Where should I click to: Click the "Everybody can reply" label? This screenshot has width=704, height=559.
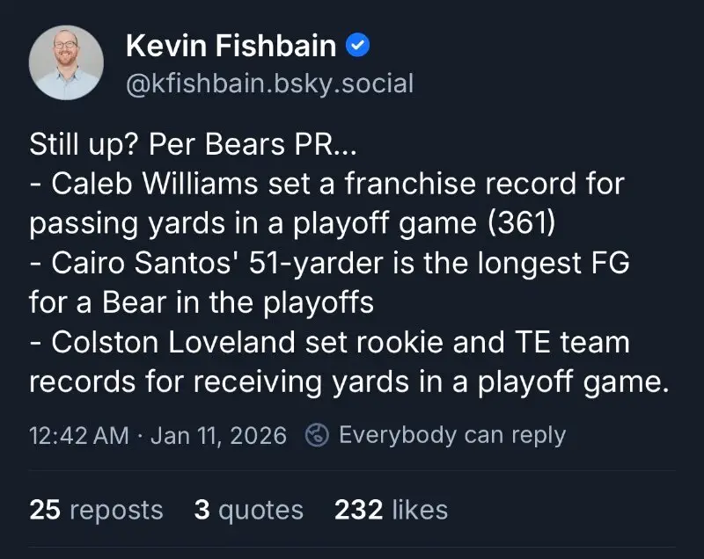click(x=451, y=435)
